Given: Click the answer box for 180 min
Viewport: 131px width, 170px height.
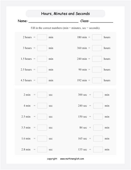Looking at the screenshot, I should click(97, 37).
